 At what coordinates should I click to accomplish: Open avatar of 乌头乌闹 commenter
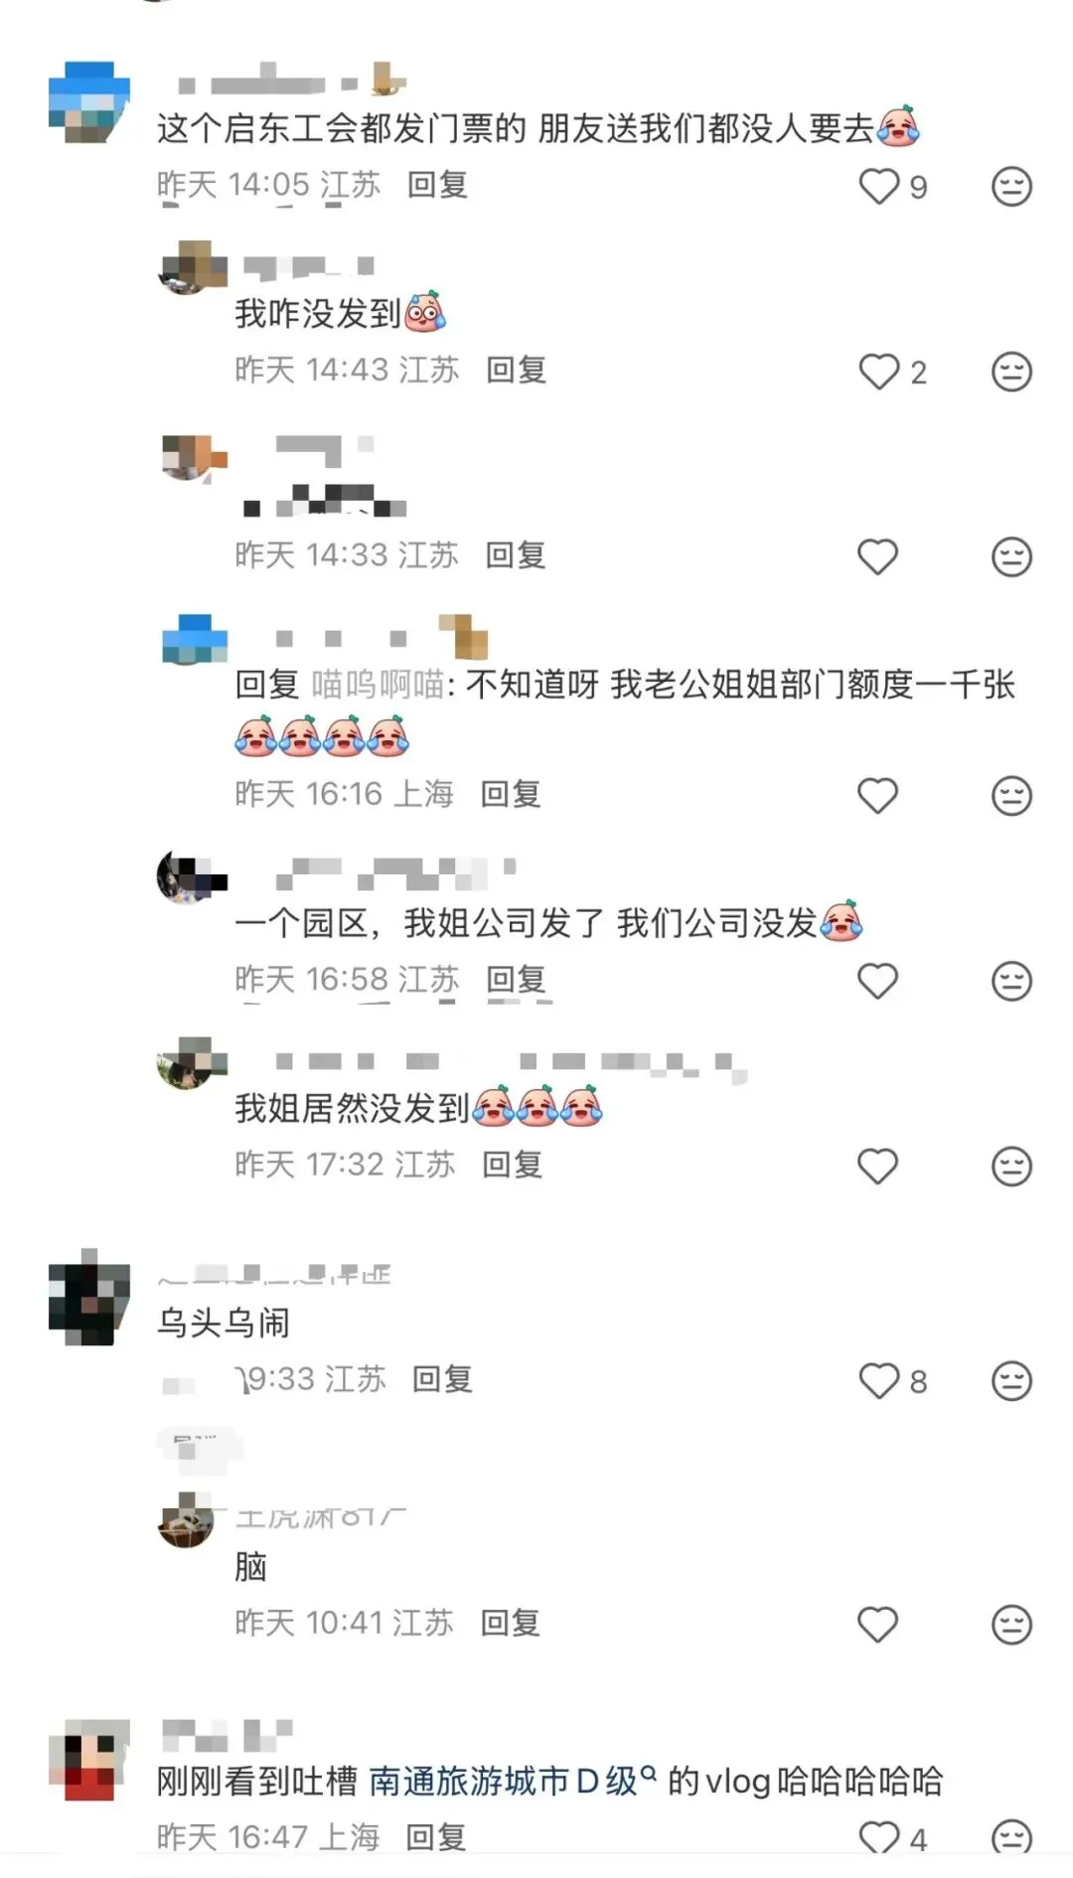pos(89,1297)
